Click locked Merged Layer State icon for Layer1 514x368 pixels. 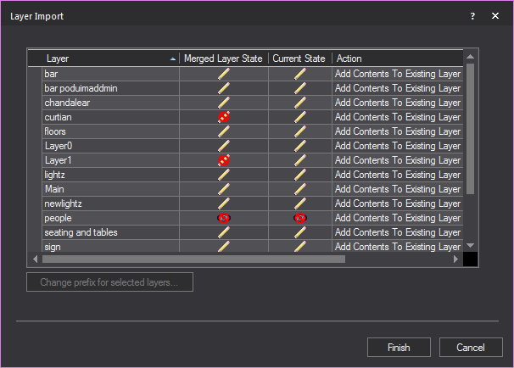(224, 160)
